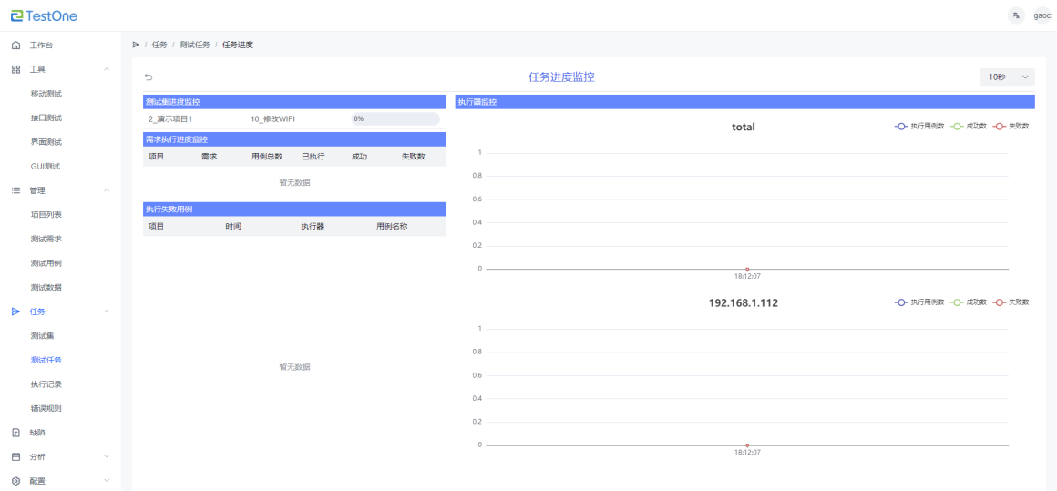Select 测试集 in the sidebar menu
1057x491 pixels.
point(43,336)
